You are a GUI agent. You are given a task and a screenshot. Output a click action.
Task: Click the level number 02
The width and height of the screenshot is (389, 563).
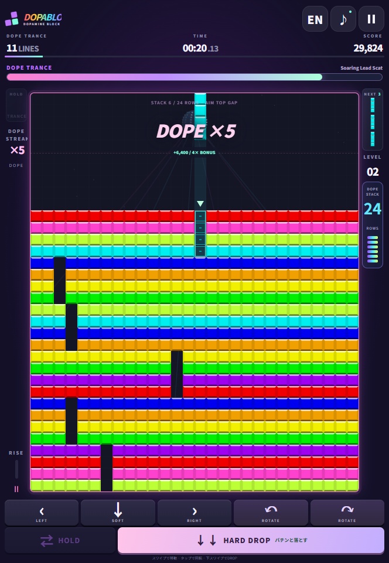coord(373,172)
